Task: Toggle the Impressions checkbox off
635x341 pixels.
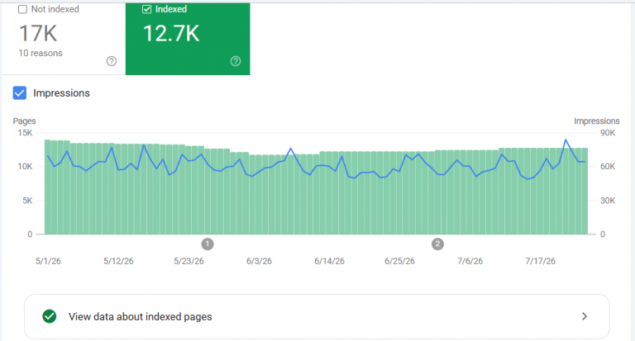Action: click(20, 93)
